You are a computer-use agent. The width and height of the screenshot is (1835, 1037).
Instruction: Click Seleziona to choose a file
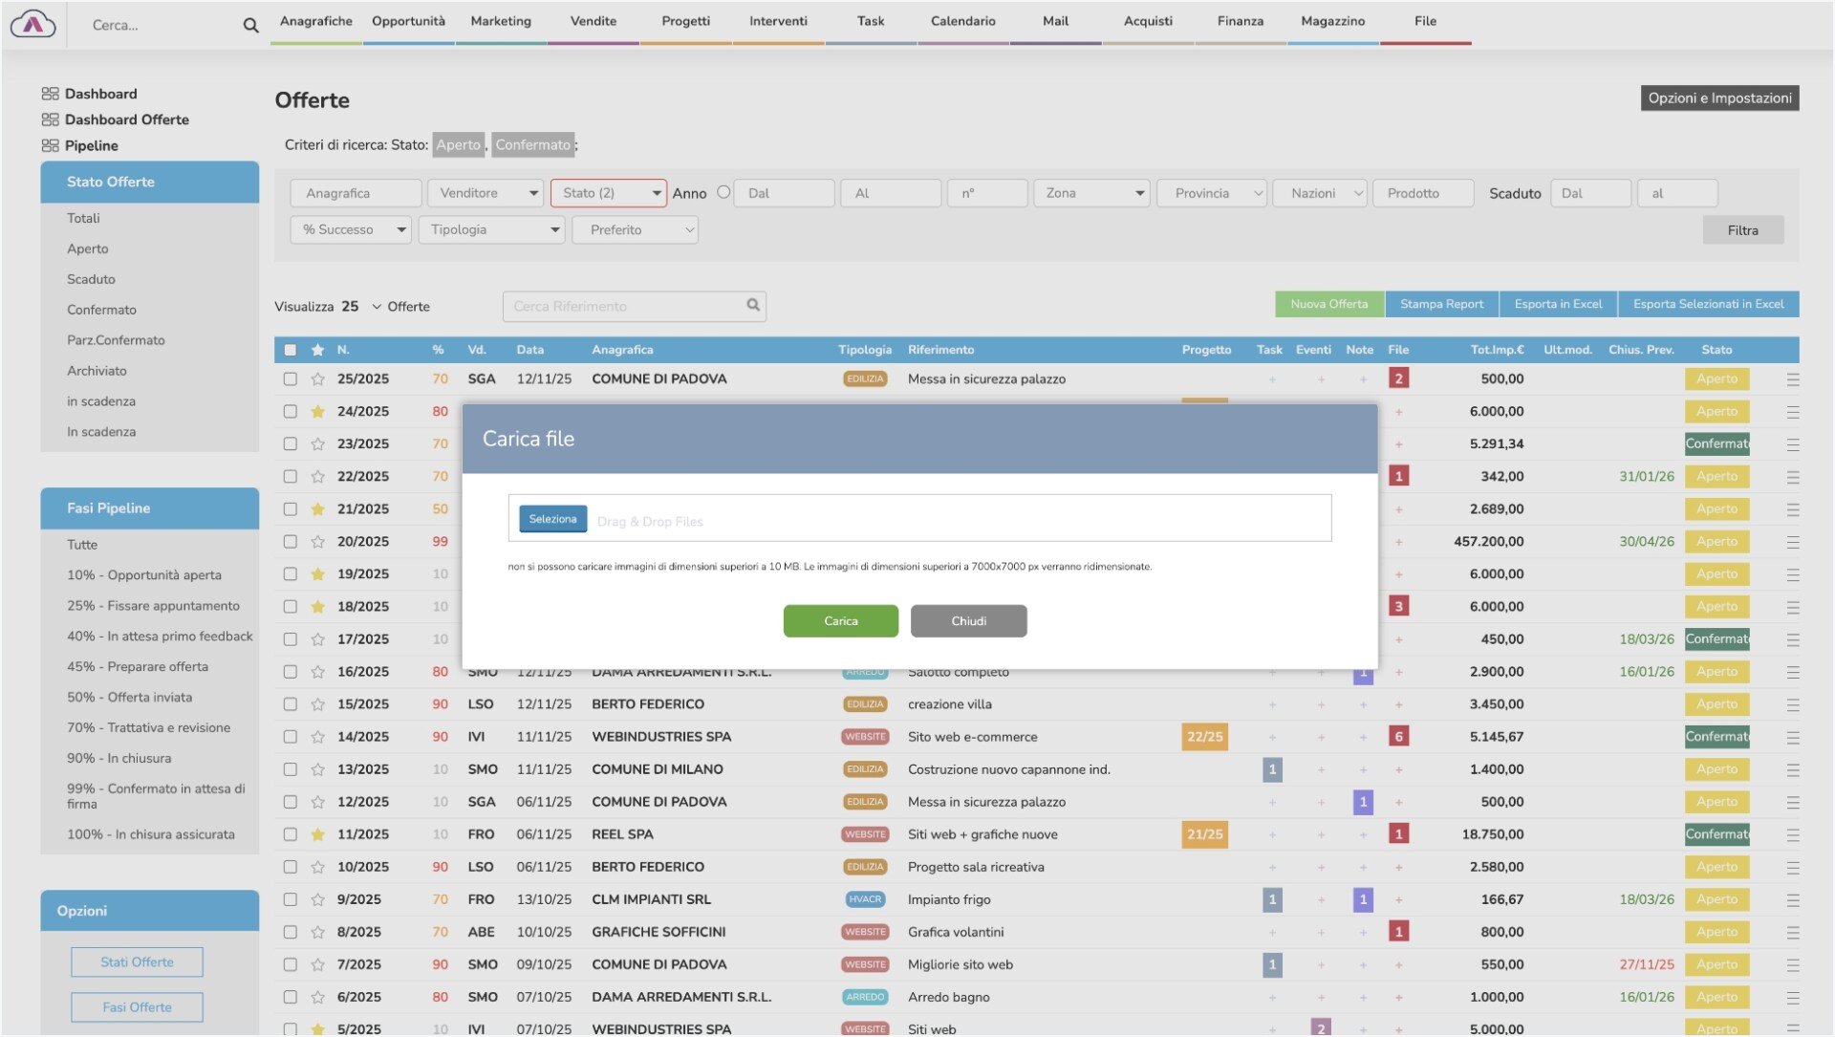(x=552, y=519)
